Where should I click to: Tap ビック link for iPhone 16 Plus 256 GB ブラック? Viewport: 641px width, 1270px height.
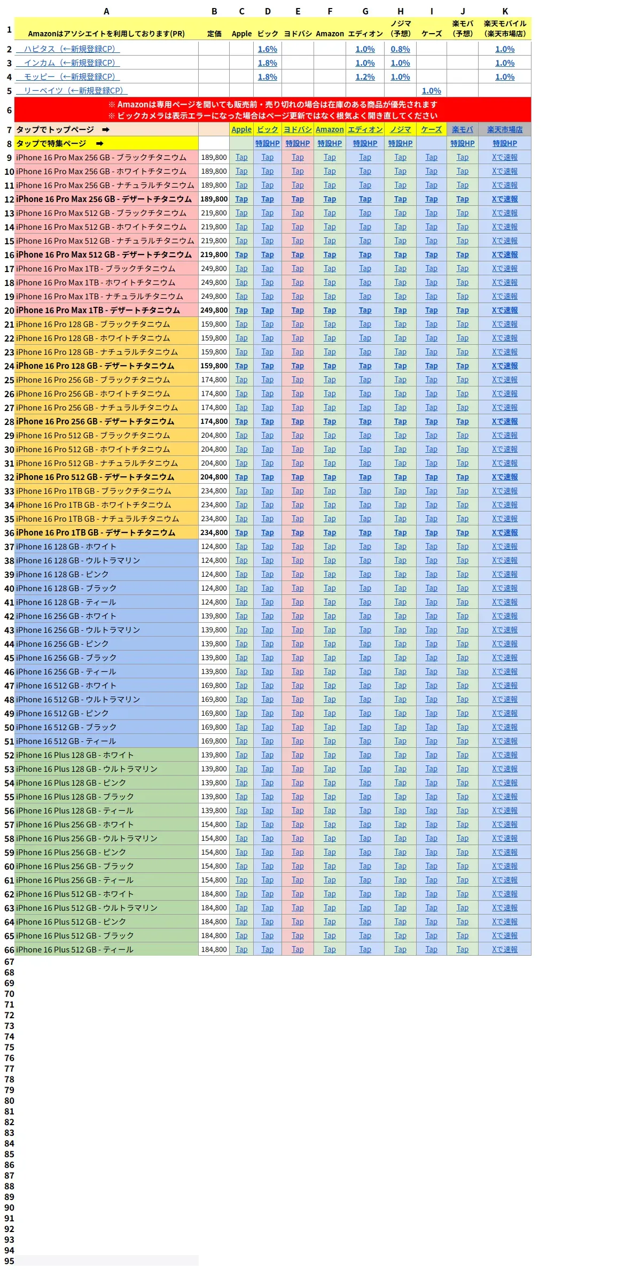(268, 866)
